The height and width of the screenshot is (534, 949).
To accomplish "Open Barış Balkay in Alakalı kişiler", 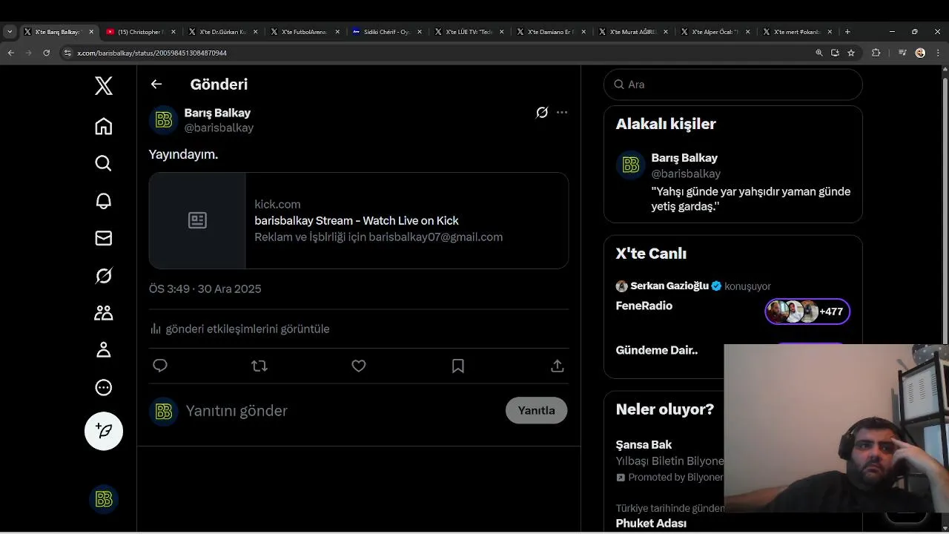I will click(684, 158).
